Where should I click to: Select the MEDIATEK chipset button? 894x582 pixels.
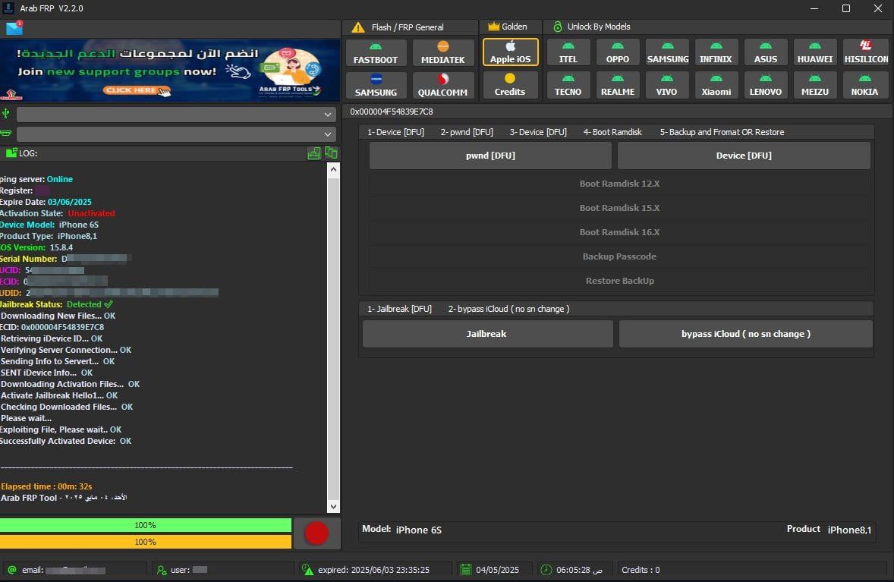pyautogui.click(x=442, y=52)
